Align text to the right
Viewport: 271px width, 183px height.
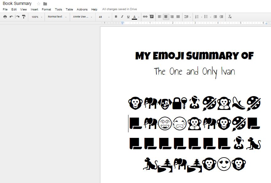[x=172, y=17]
